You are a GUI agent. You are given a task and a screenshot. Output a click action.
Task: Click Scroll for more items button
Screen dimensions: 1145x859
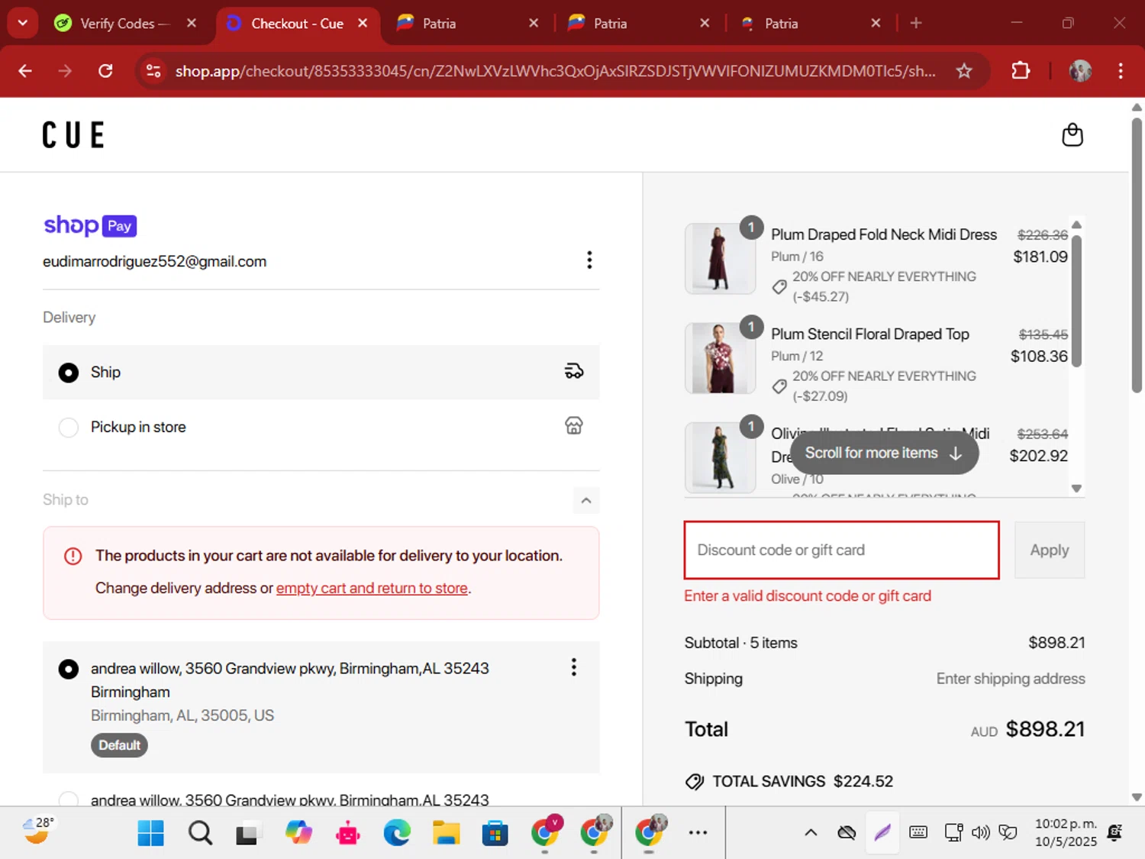tap(884, 453)
